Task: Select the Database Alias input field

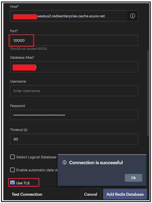Action: tap(74, 67)
